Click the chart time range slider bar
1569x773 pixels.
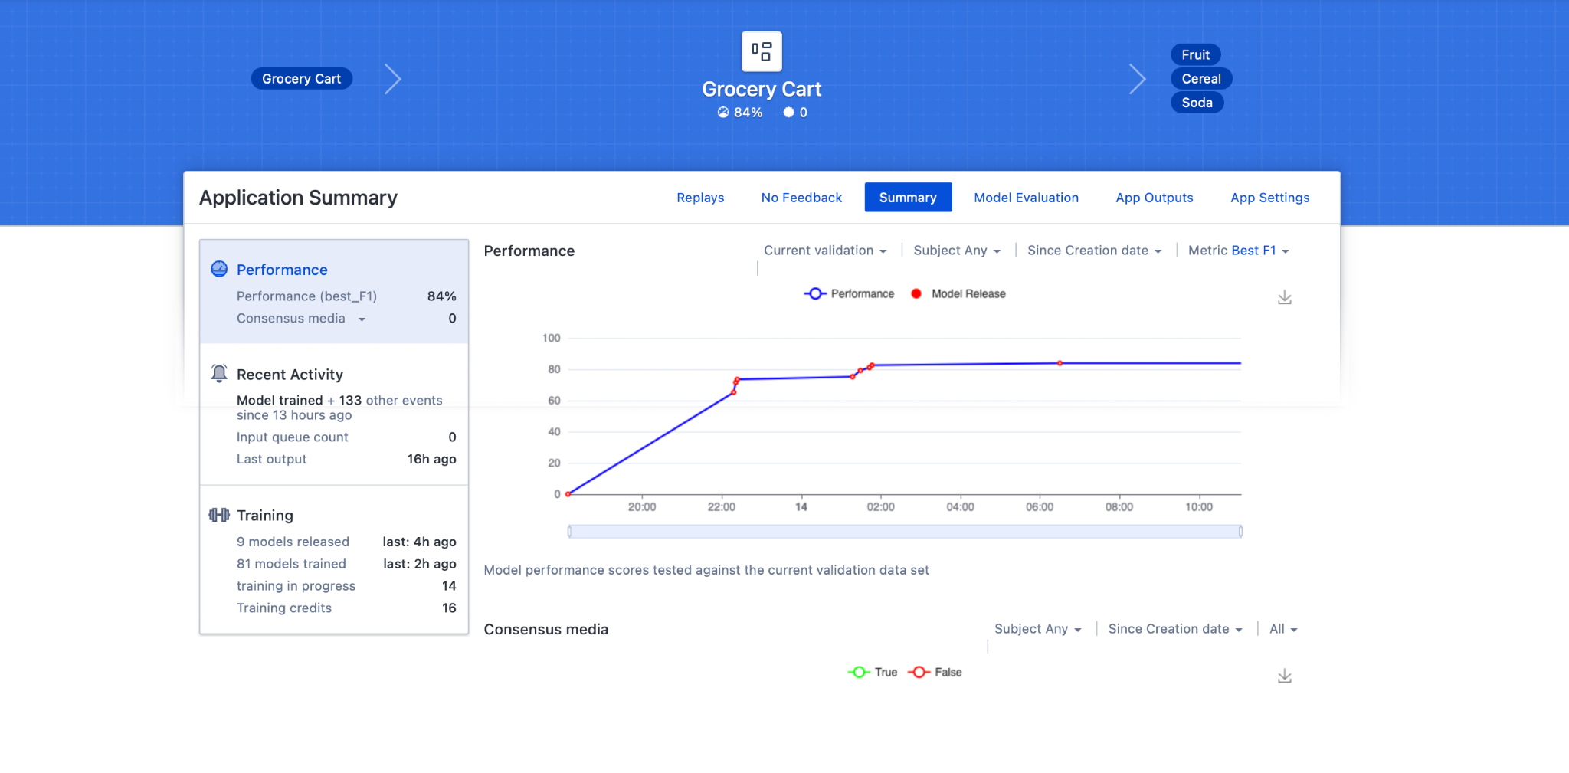coord(905,532)
